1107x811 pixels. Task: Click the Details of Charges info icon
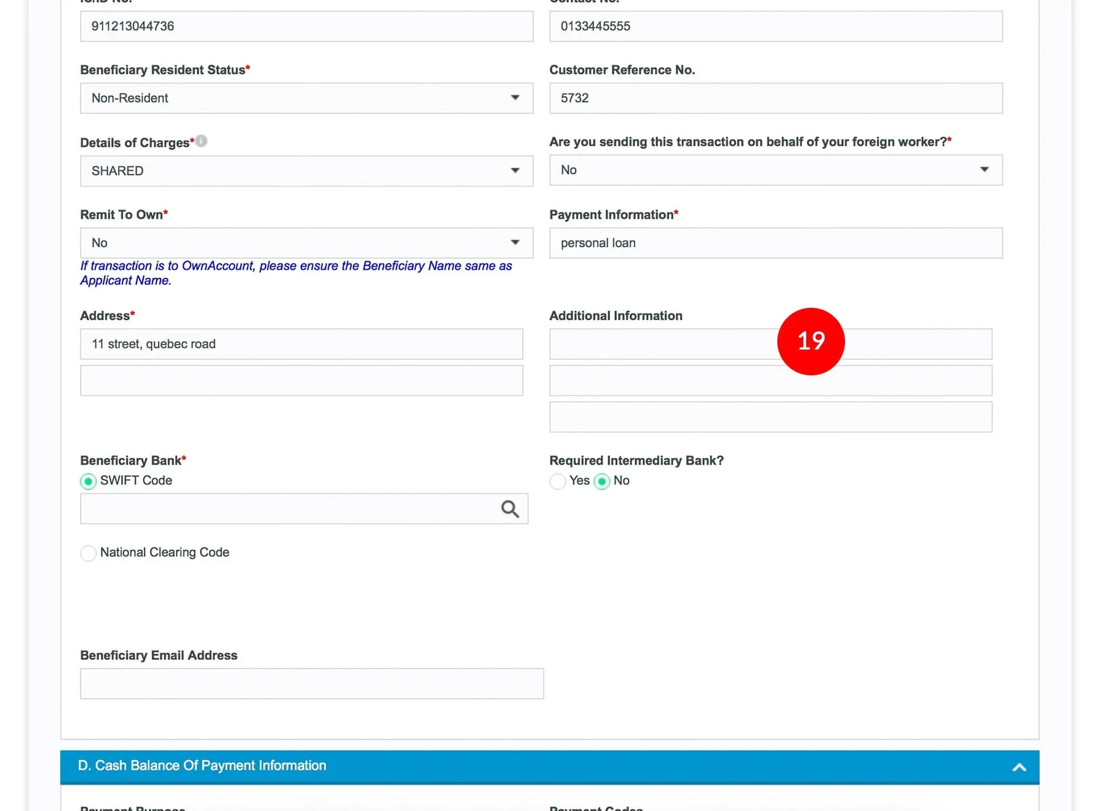pyautogui.click(x=201, y=141)
